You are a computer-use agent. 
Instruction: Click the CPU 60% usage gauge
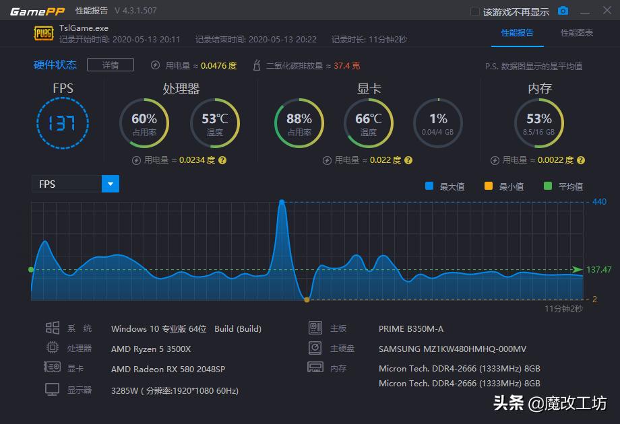pyautogui.click(x=144, y=123)
